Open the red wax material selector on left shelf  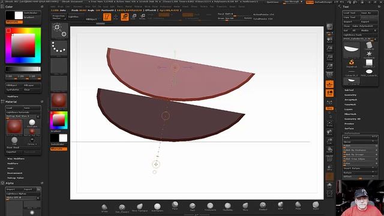[x=59, y=101]
